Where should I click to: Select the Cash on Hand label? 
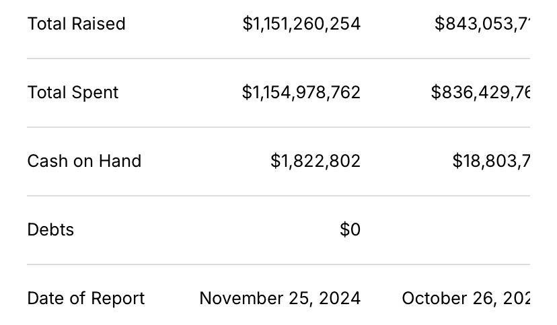(84, 161)
